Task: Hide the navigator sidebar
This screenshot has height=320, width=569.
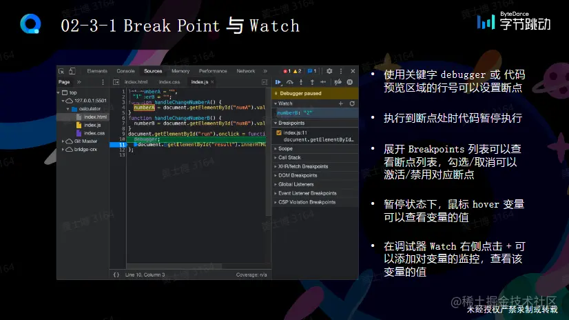Action: click(x=116, y=82)
